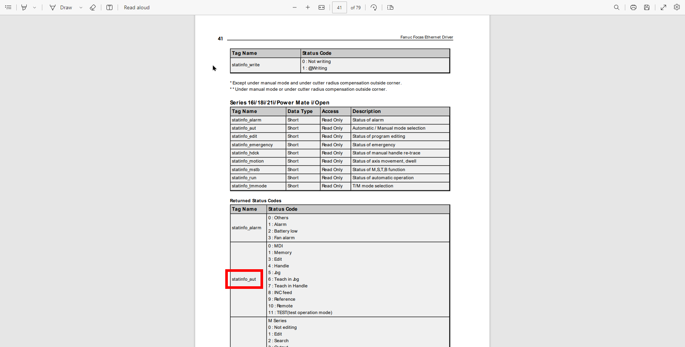This screenshot has width=685, height=347.
Task: Toggle the page view layout mode
Action: click(390, 7)
